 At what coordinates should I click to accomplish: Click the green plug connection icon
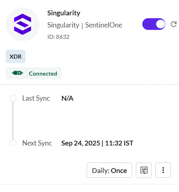(17, 73)
